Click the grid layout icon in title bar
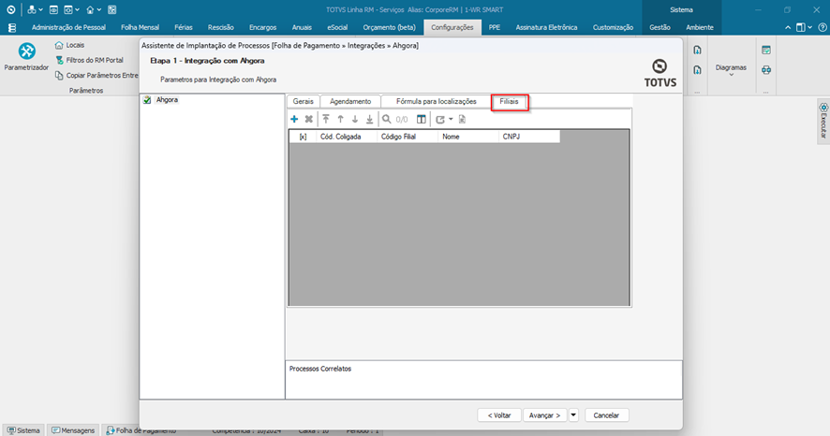 (x=112, y=9)
